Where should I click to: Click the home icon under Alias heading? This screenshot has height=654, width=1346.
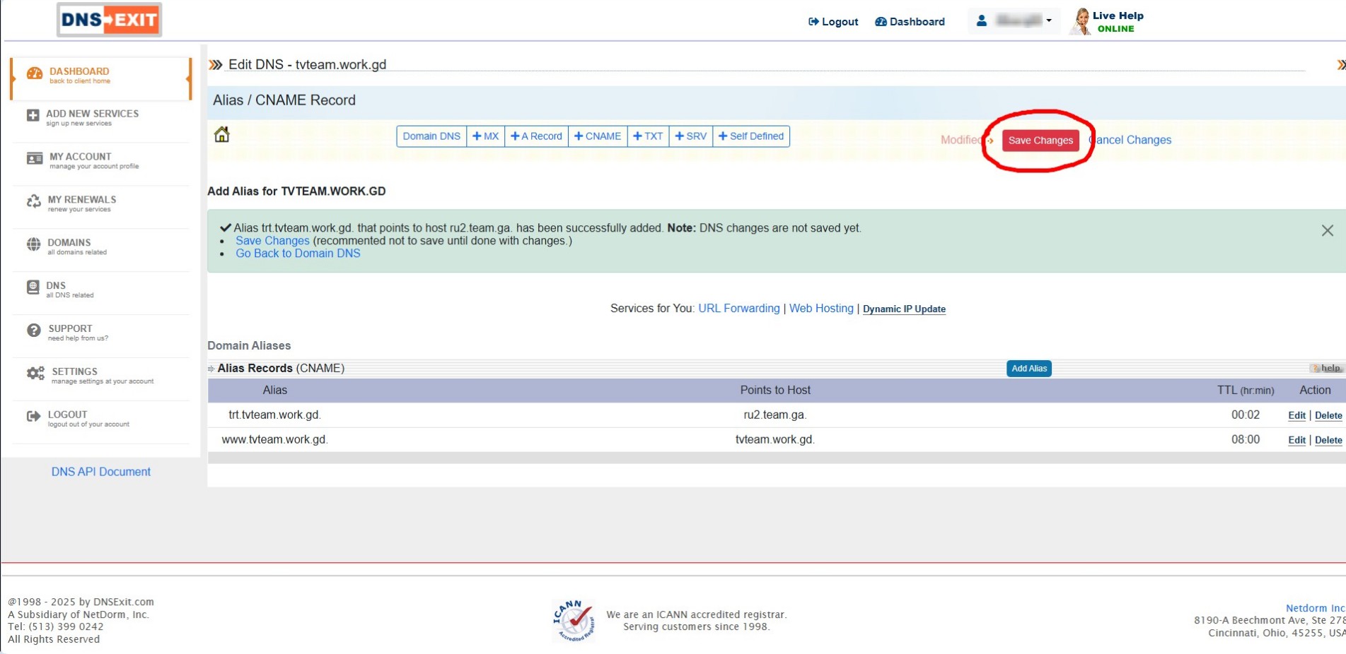(x=221, y=134)
